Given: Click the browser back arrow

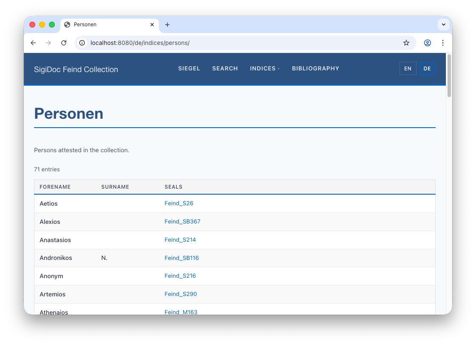Looking at the screenshot, I should (33, 43).
